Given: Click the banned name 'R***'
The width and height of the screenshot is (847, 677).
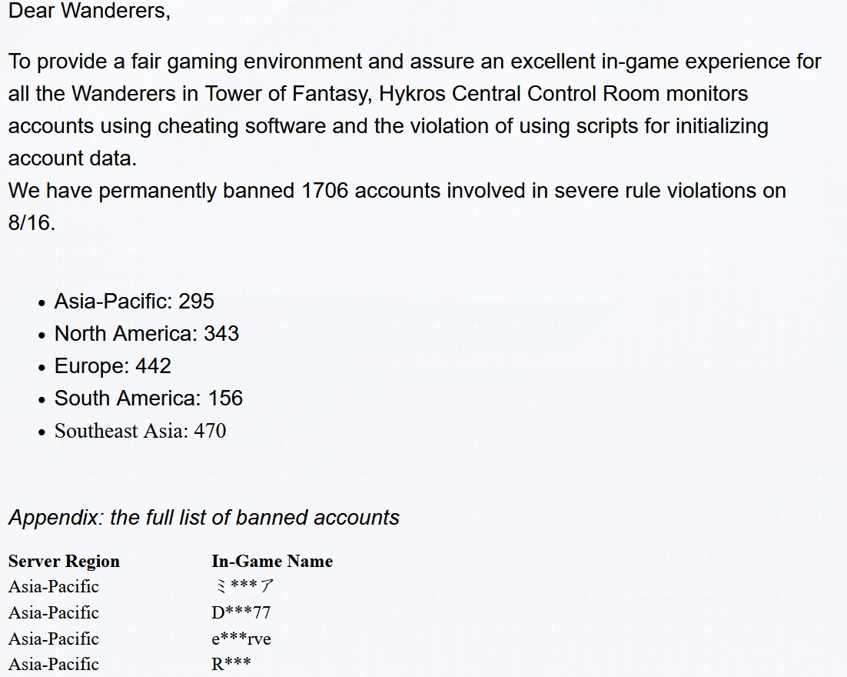Looking at the screenshot, I should 231,664.
